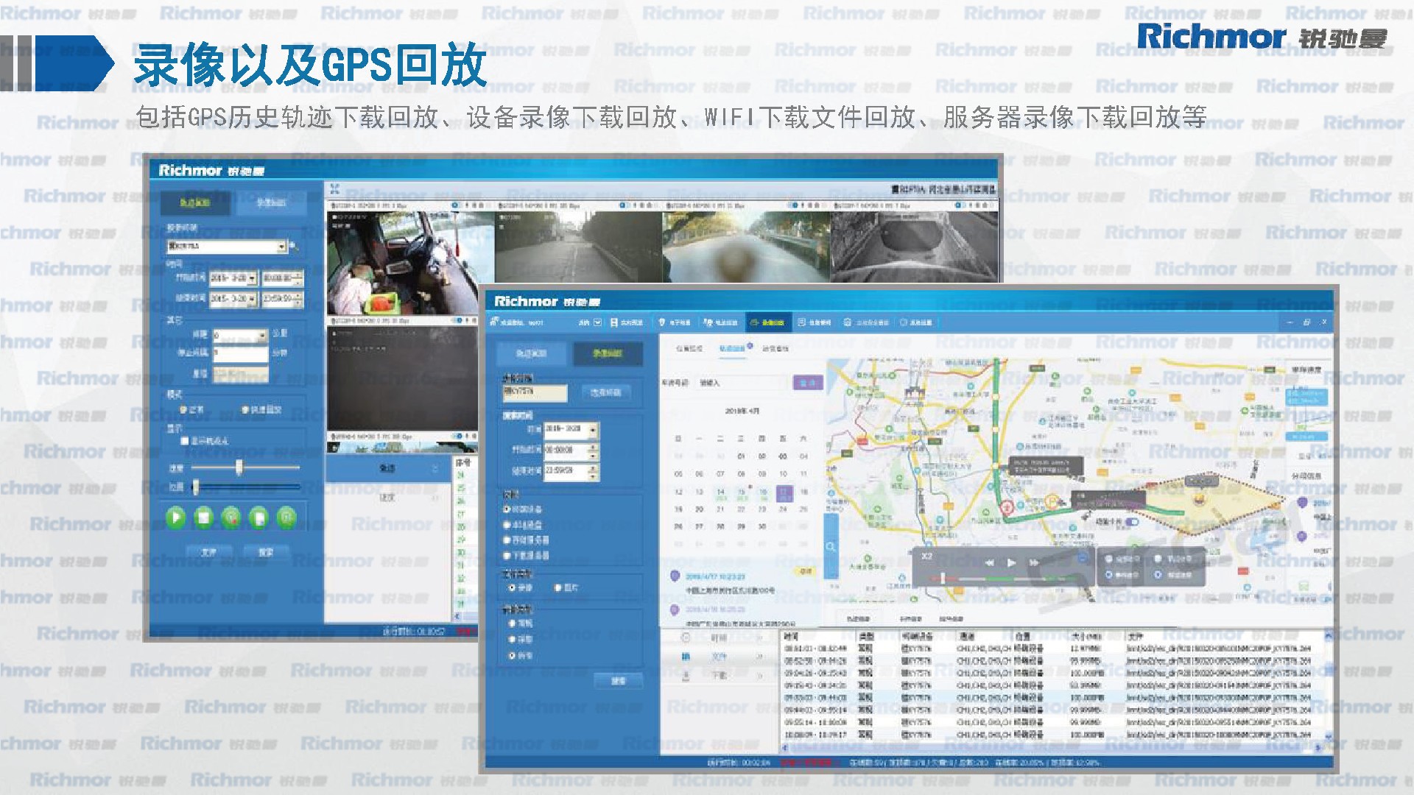The image size is (1414, 795).
Task: Click green stop button in back window
Action: [203, 517]
